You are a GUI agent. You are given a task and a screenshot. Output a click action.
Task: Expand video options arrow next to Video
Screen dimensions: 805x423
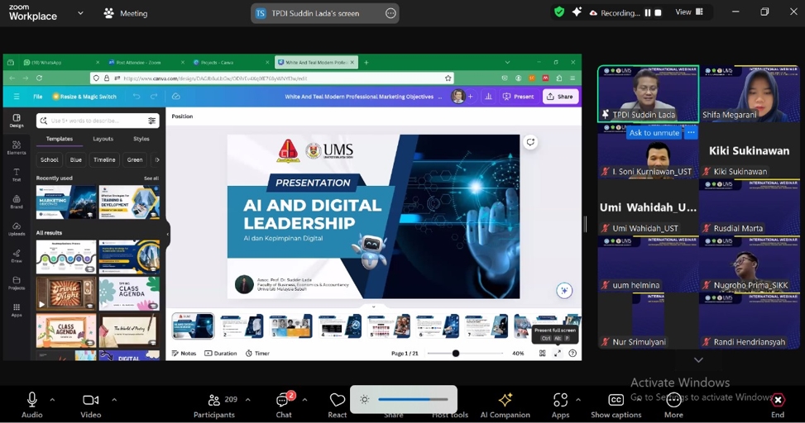[x=114, y=400]
